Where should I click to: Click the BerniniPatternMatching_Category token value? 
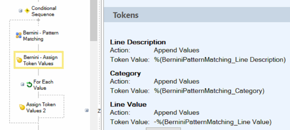[x=209, y=91]
